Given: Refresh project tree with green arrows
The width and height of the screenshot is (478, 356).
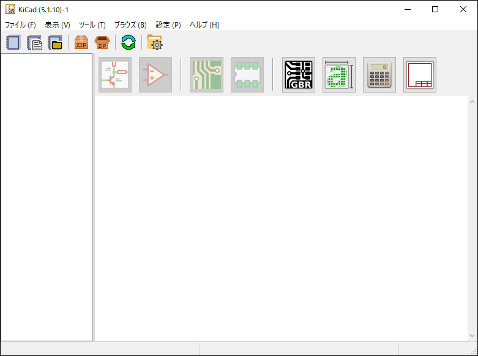Looking at the screenshot, I should point(129,42).
